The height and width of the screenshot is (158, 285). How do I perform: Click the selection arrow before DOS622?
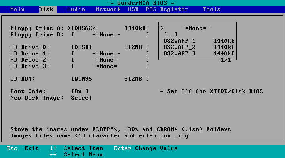point(69,28)
